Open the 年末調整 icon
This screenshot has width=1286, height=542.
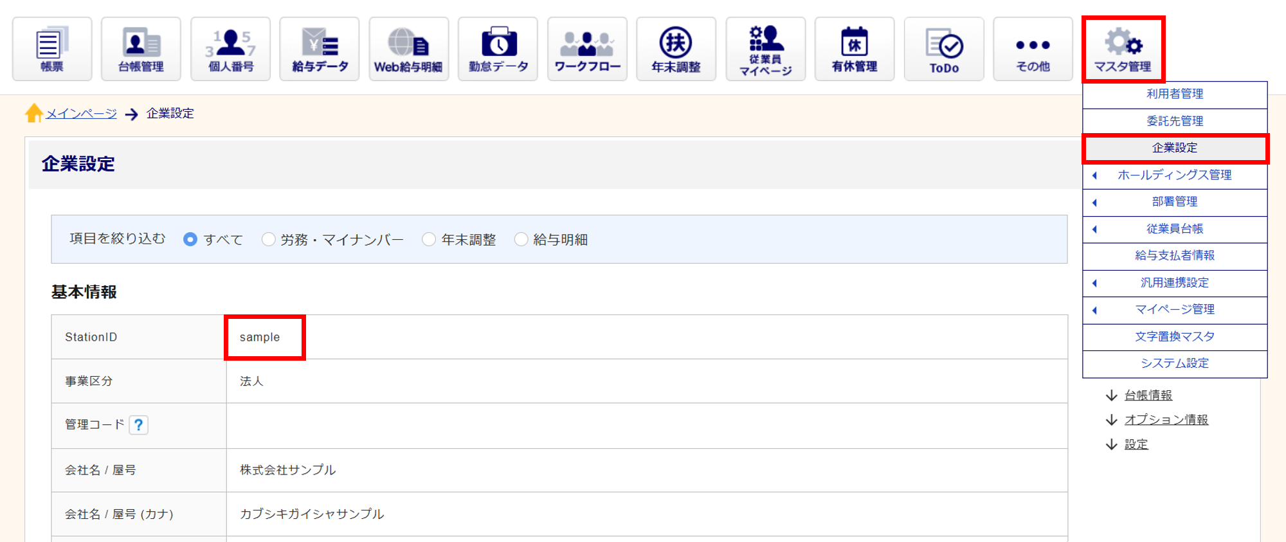(x=676, y=49)
